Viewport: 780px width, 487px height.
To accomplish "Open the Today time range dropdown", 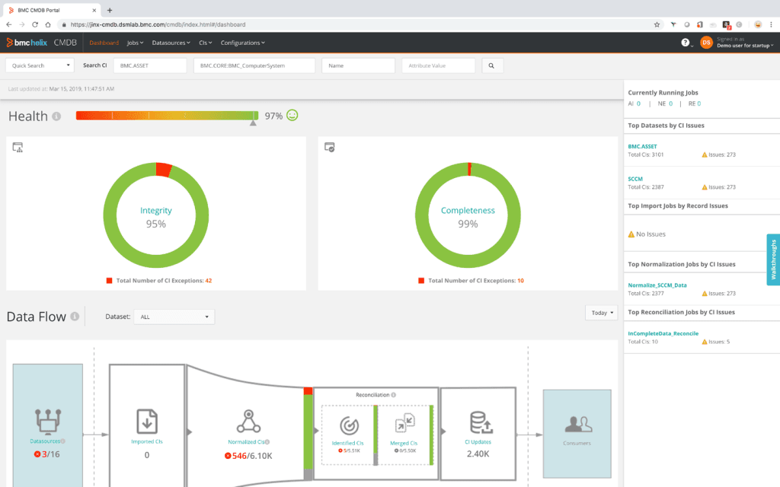I will pyautogui.click(x=601, y=312).
